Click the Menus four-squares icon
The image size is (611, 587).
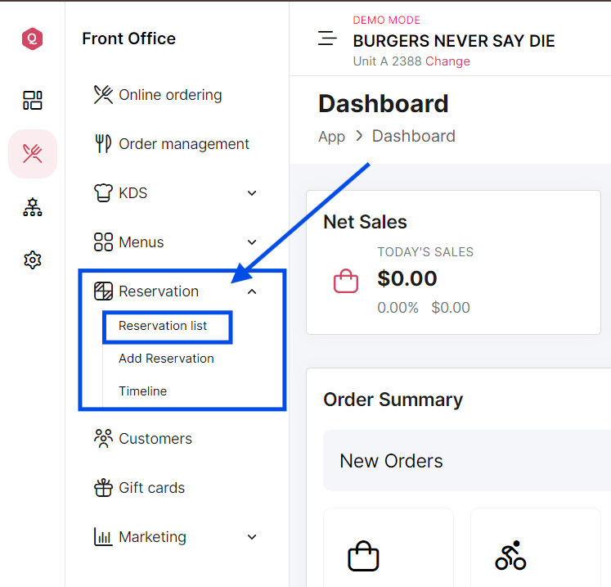pos(103,242)
